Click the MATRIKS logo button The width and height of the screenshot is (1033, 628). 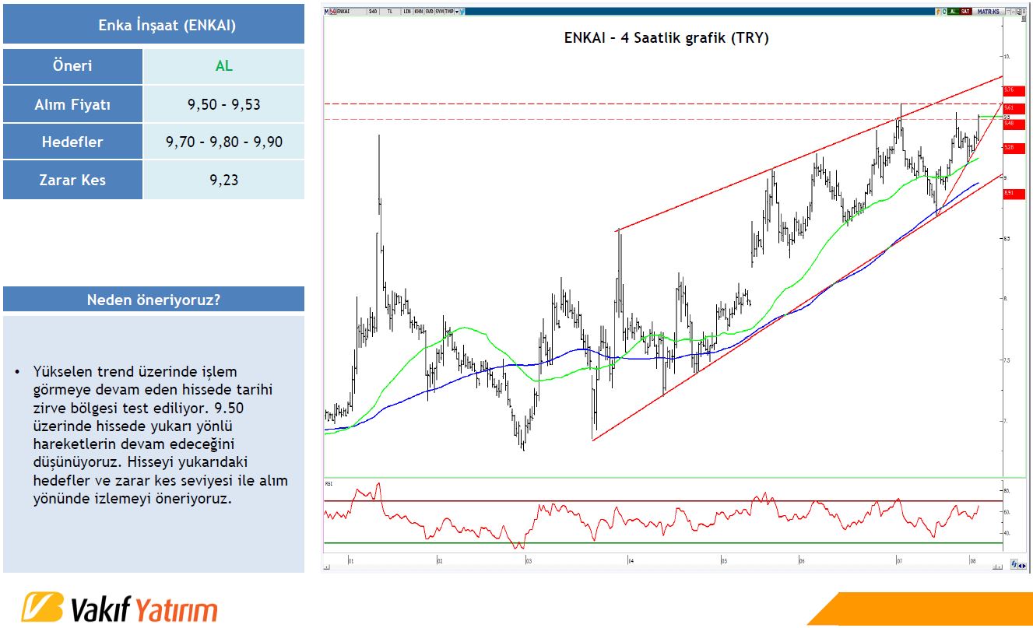tap(989, 12)
